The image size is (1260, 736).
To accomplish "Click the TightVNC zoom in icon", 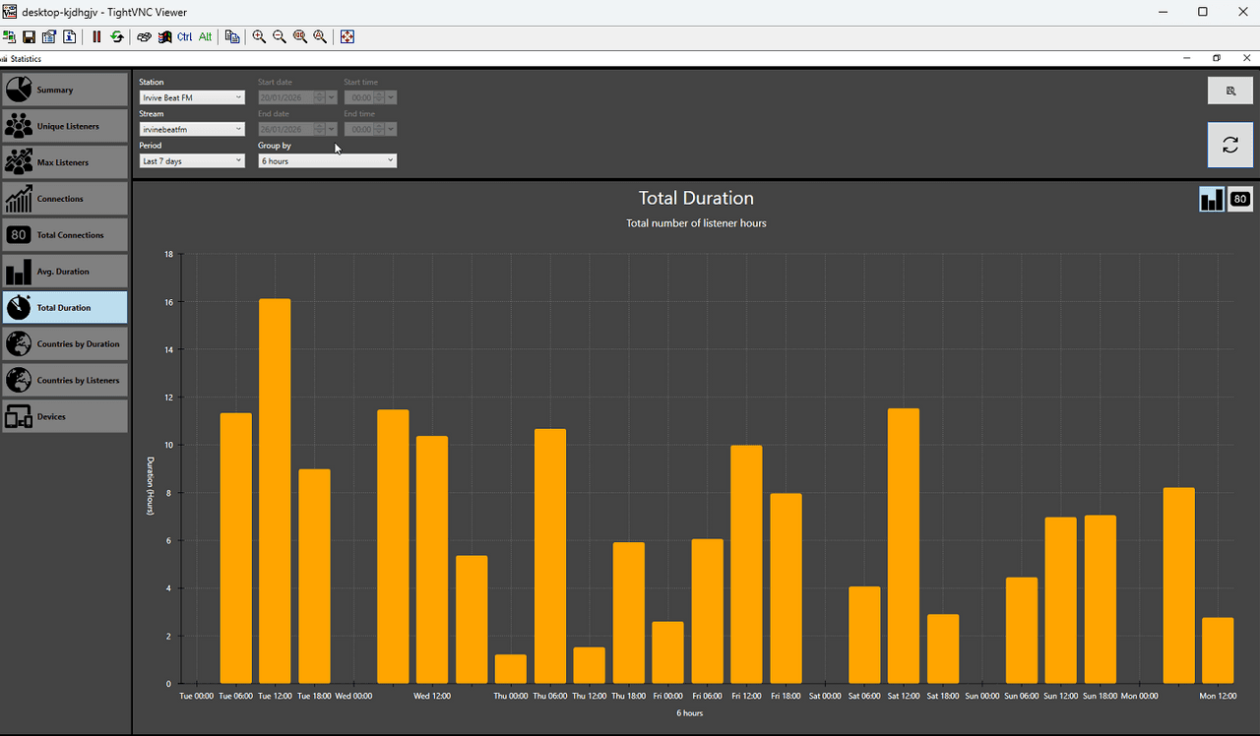I will click(x=259, y=37).
